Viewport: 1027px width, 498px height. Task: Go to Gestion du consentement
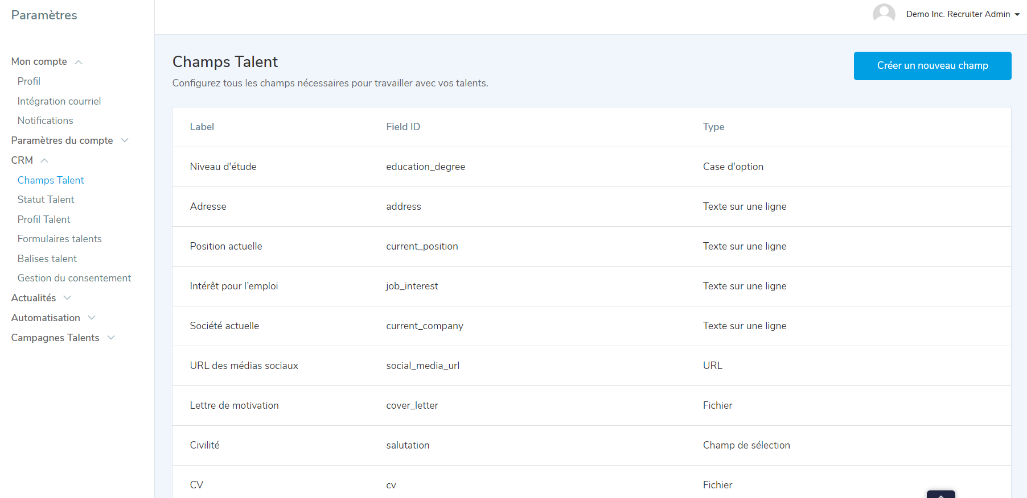[75, 278]
